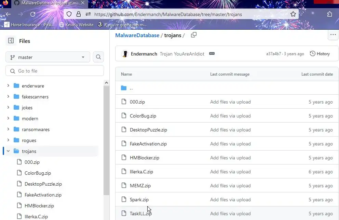This screenshot has width=339, height=220.
Task: Open ColorBug.zip in file list
Action: pos(143,116)
